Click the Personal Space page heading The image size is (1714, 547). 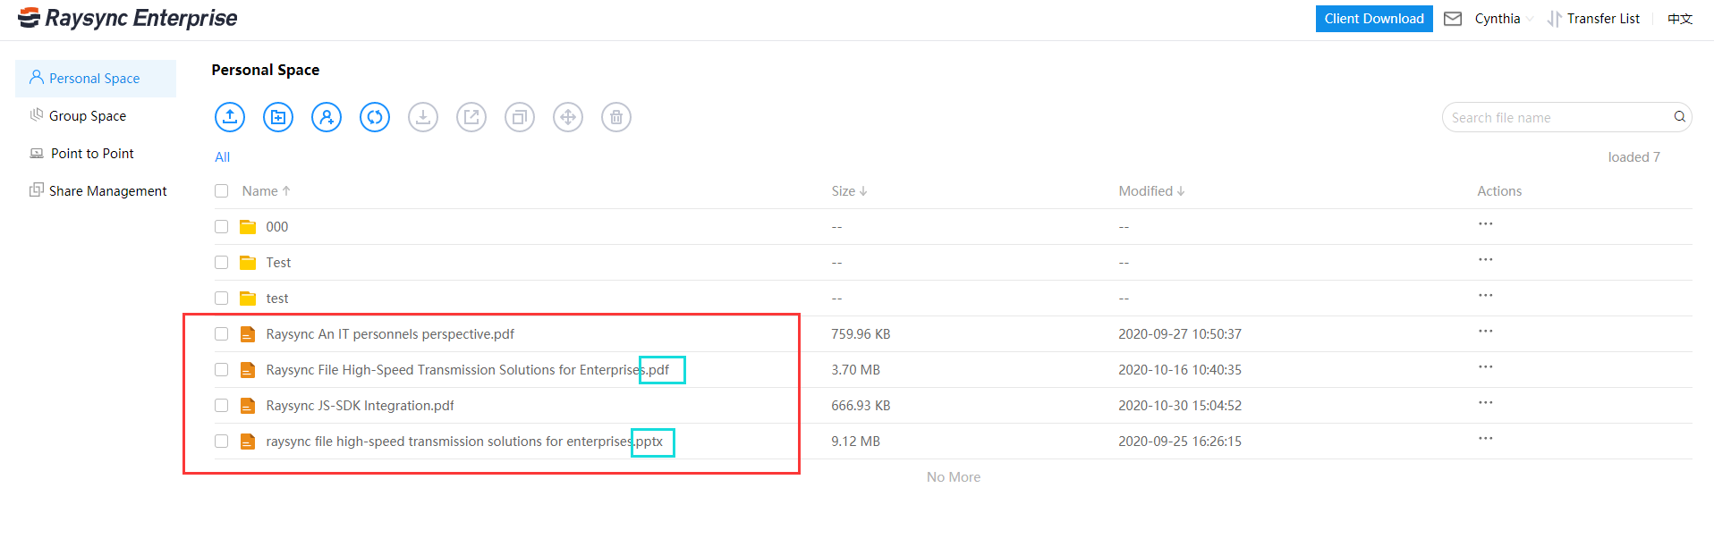coord(266,70)
